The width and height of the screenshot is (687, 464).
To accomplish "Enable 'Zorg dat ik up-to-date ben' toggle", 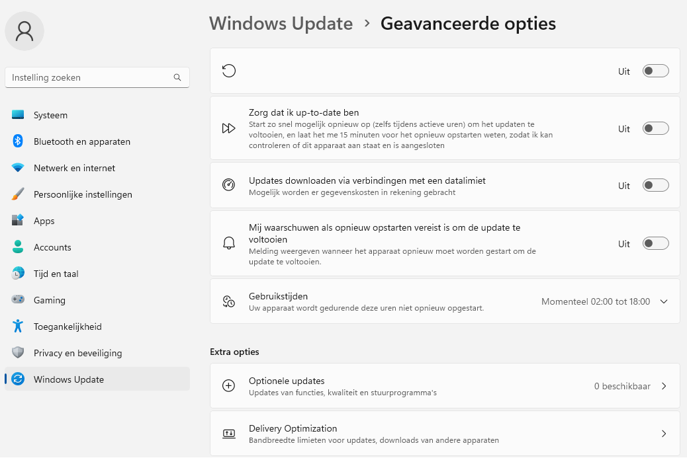I will click(x=655, y=128).
